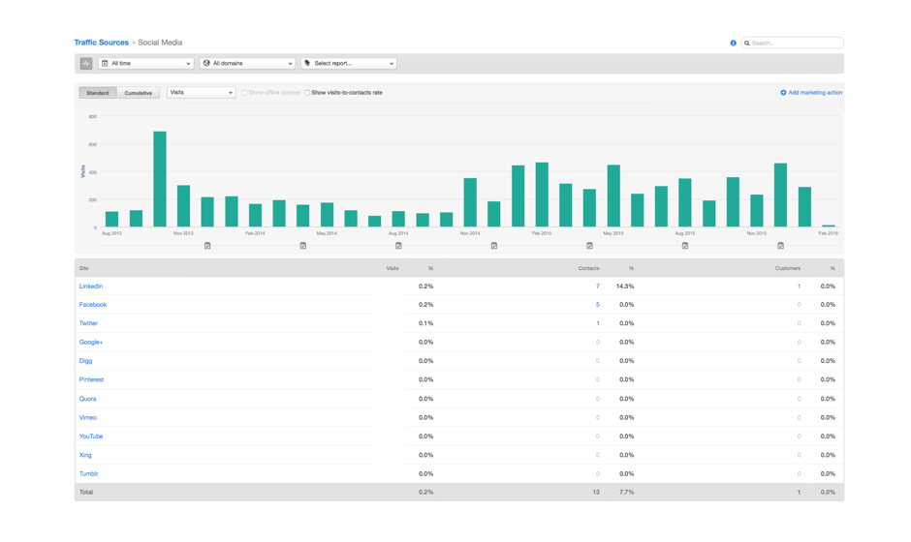
Task: Click the Add marketing action link
Action: pyautogui.click(x=815, y=93)
